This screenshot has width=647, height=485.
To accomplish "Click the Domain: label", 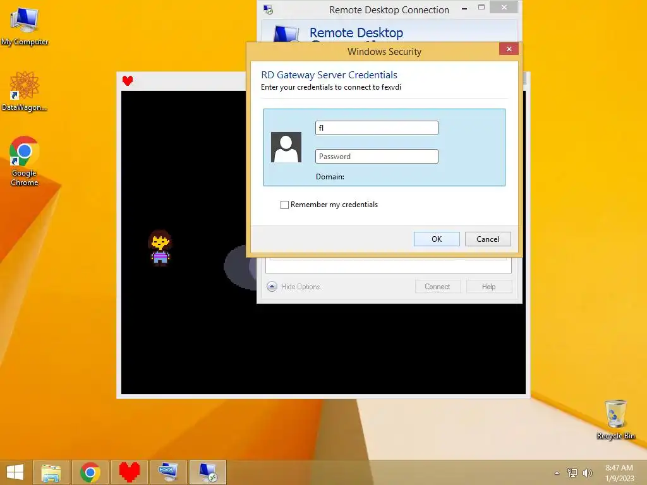I will (330, 177).
